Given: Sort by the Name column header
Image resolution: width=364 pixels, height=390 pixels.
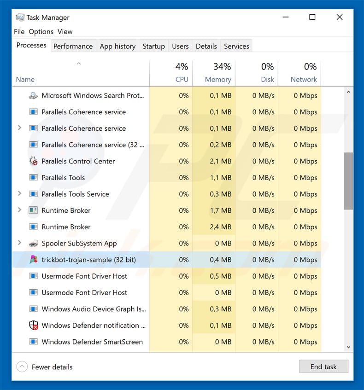Looking at the screenshot, I should (81, 73).
